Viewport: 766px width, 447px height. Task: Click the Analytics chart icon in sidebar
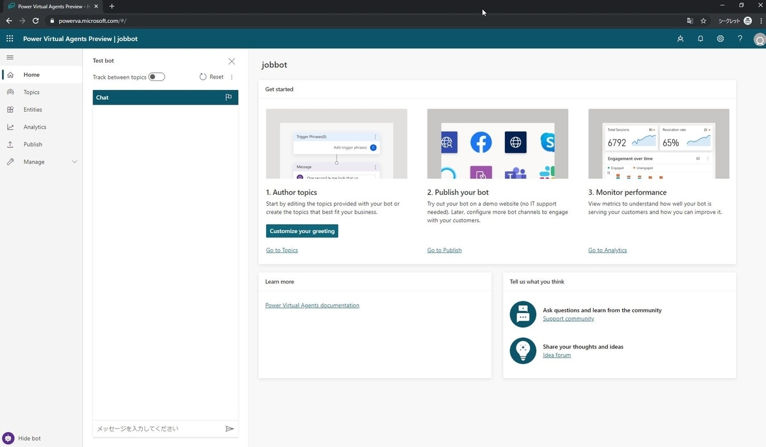tap(10, 127)
